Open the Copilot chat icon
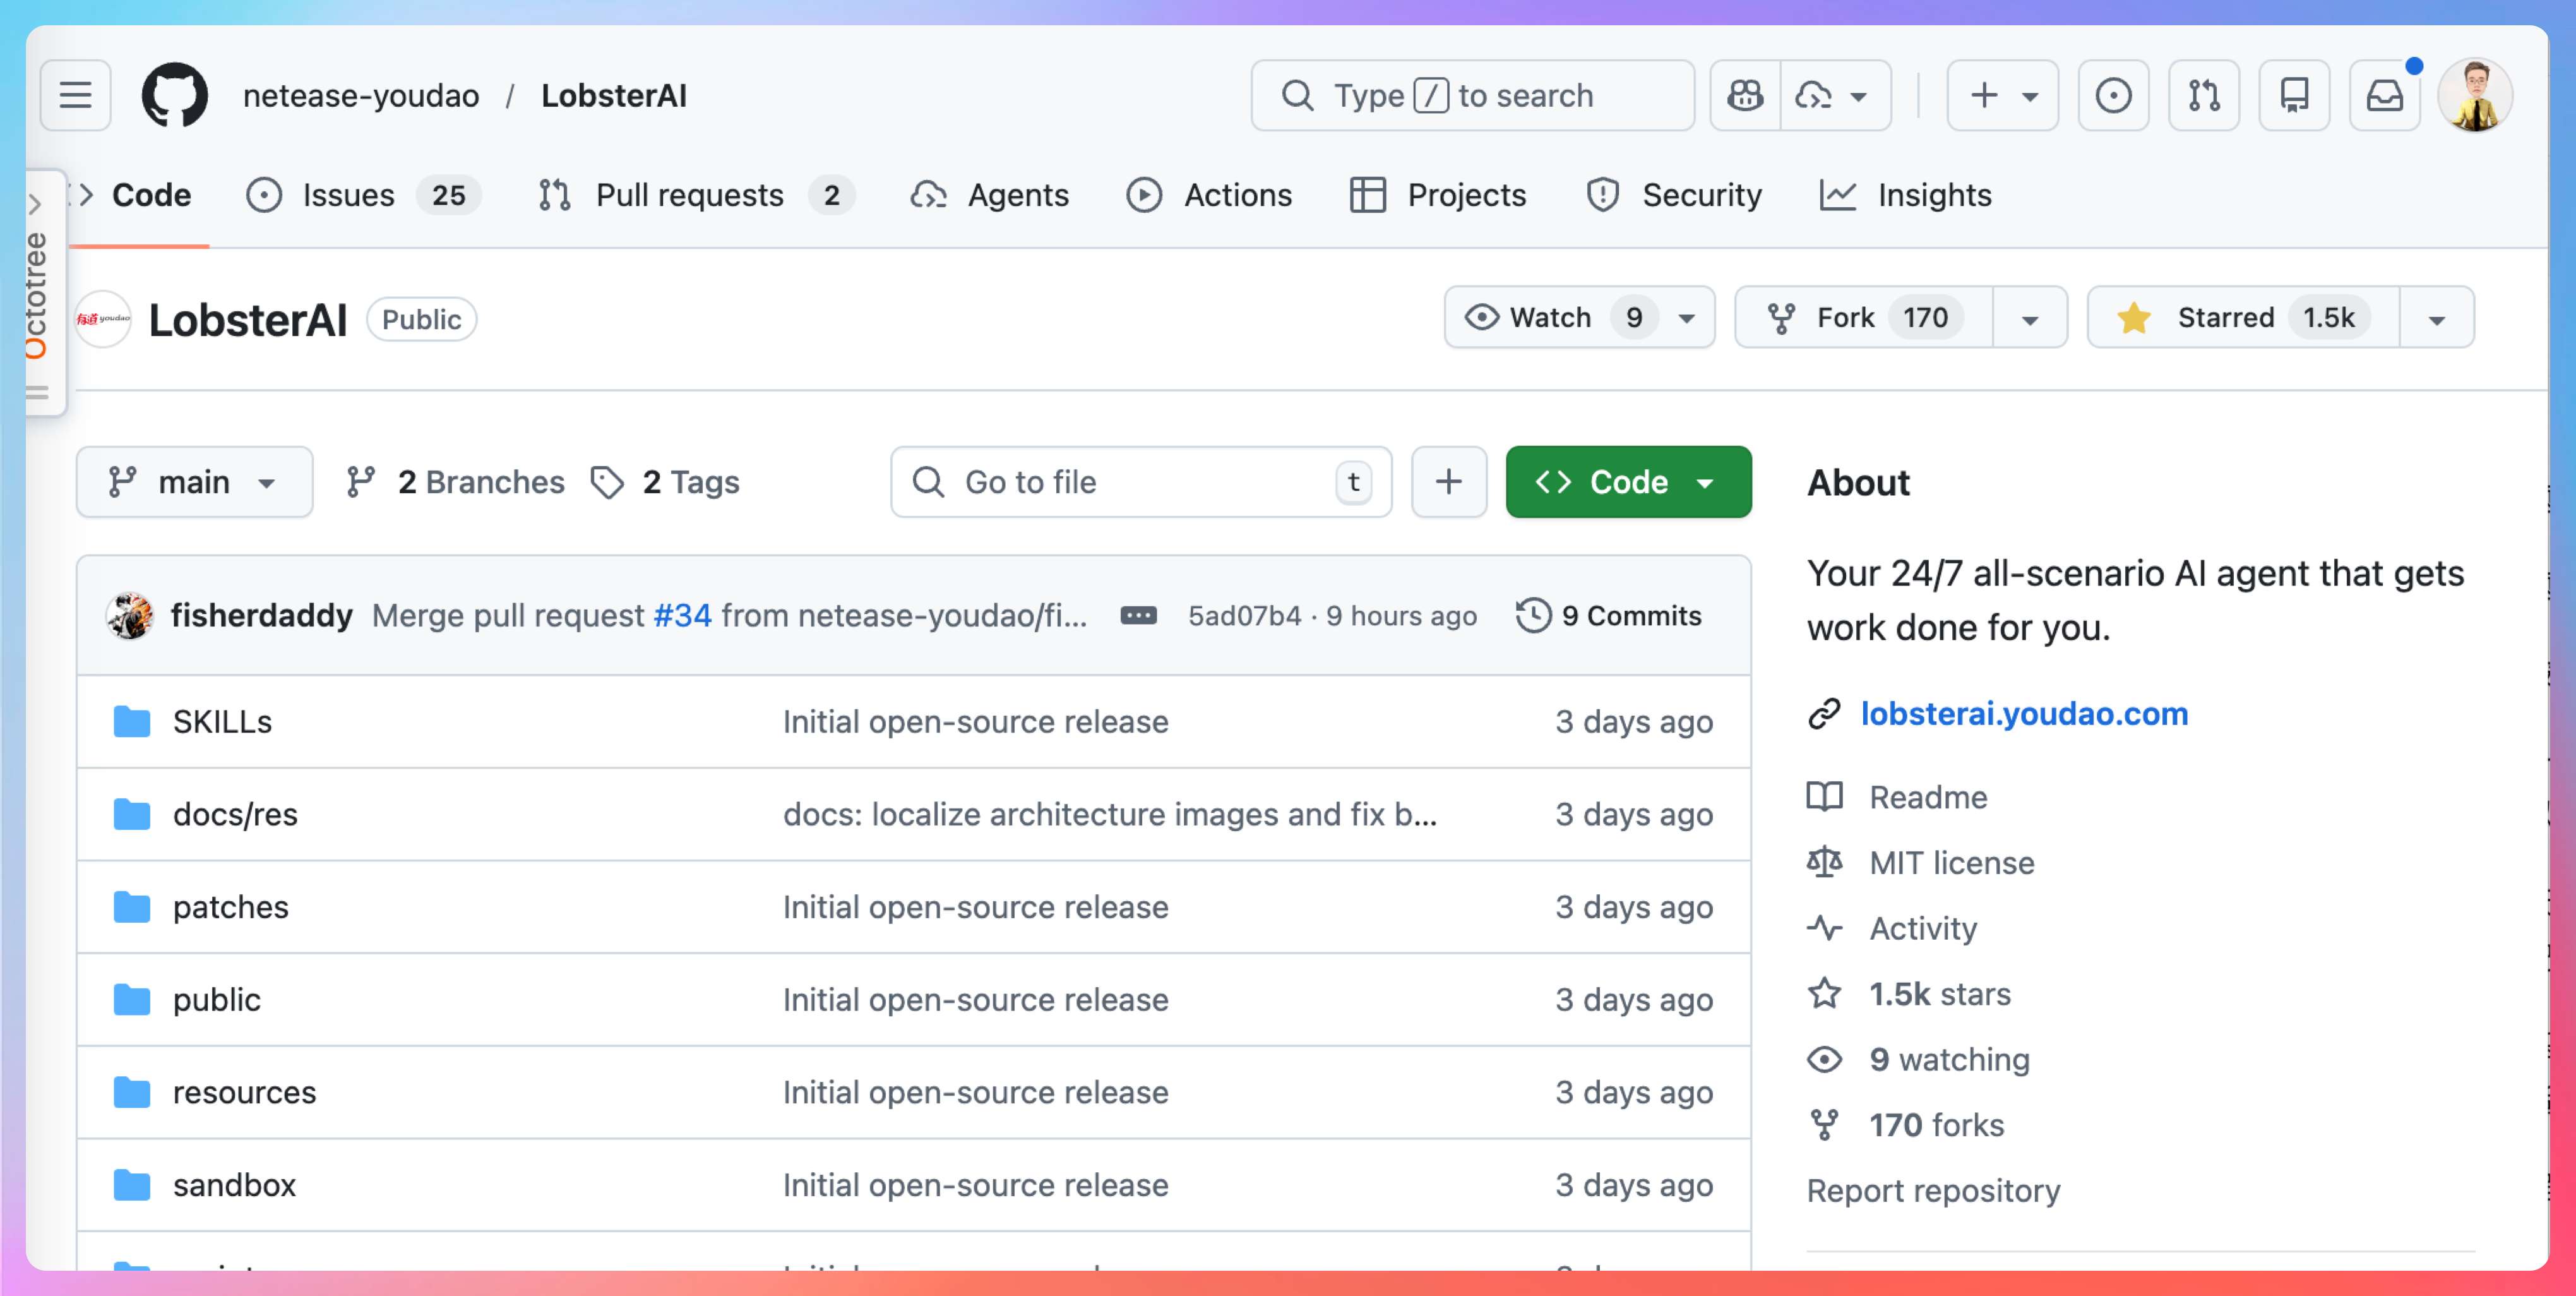The height and width of the screenshot is (1296, 2576). (1745, 95)
